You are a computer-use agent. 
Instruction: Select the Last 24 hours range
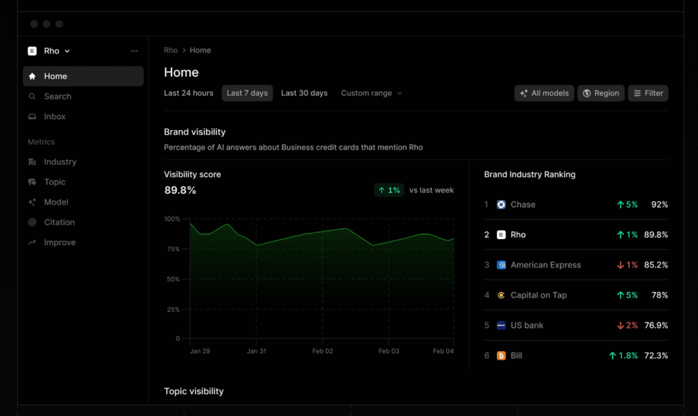pyautogui.click(x=188, y=93)
